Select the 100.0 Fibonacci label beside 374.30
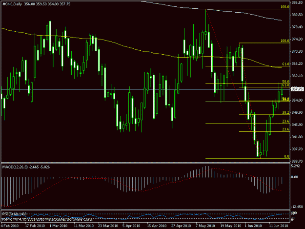This screenshot has height=229, width=305. click(285, 41)
